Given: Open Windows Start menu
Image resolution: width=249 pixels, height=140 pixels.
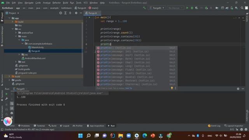Looking at the screenshot, I should (81, 136).
